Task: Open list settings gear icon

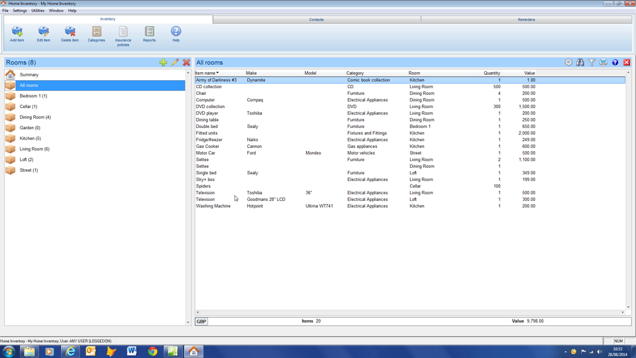Action: pos(568,62)
